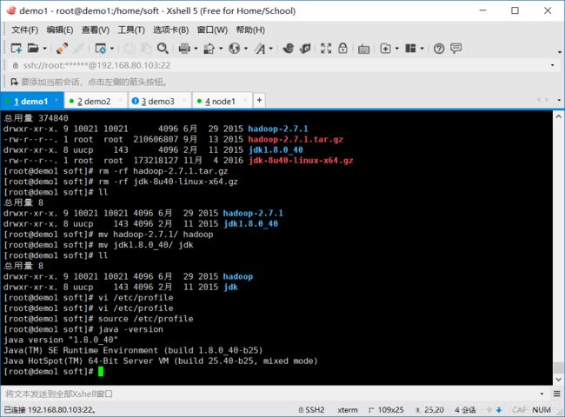Click the blue download arrow in the status bar

[499, 410]
